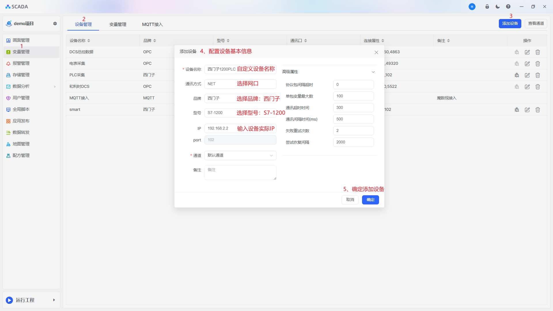Delete the smart device row

click(x=537, y=110)
